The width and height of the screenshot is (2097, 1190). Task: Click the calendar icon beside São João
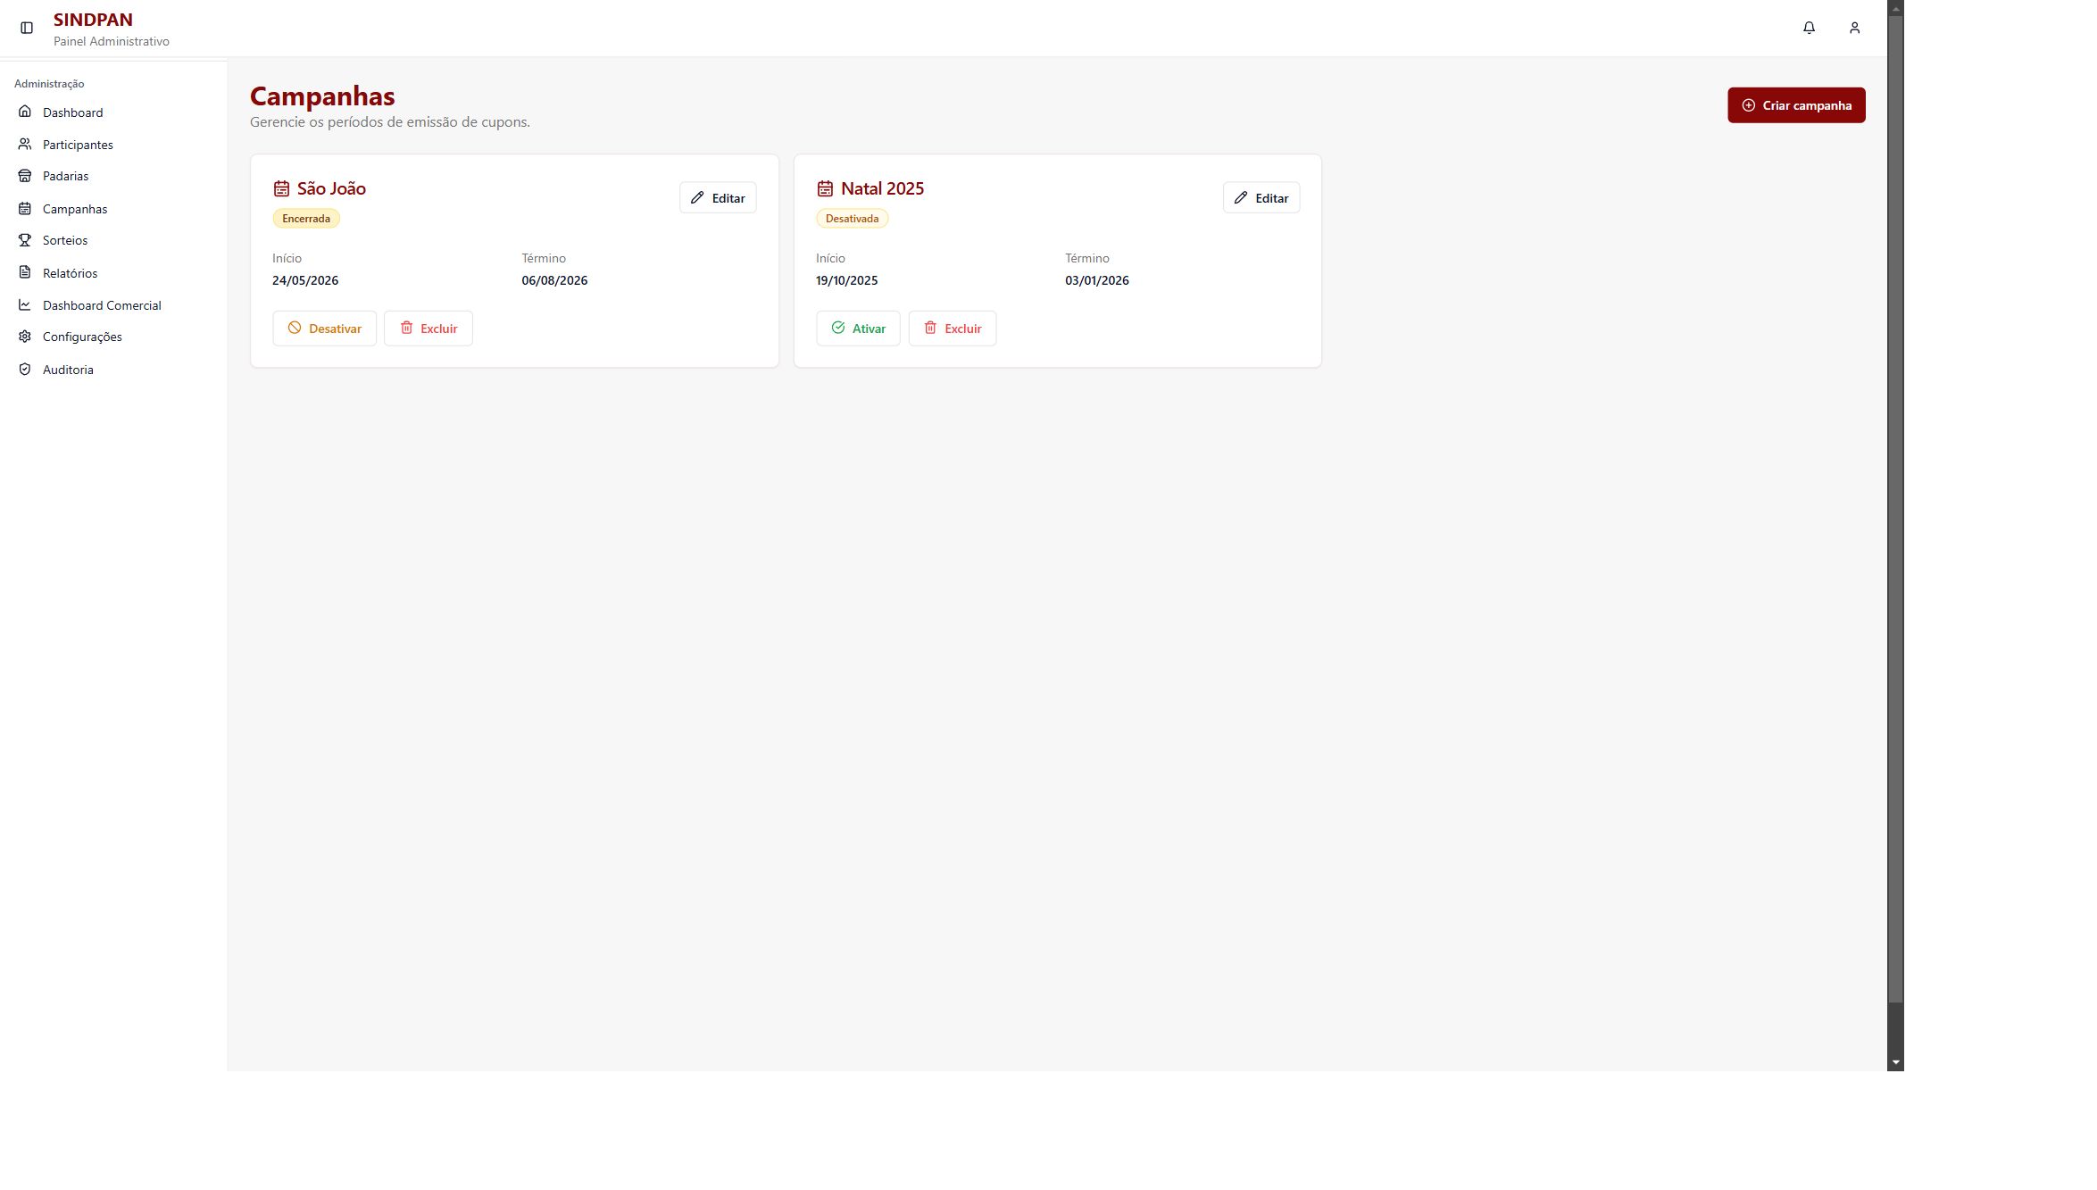[281, 188]
